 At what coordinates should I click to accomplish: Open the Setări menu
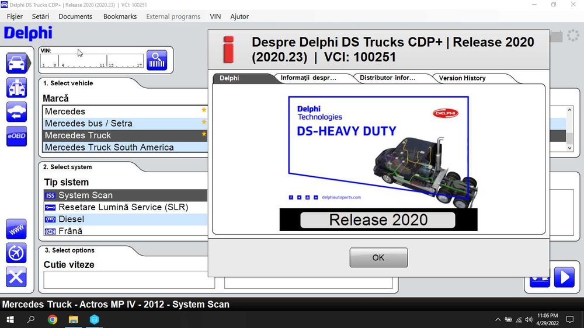pos(40,16)
